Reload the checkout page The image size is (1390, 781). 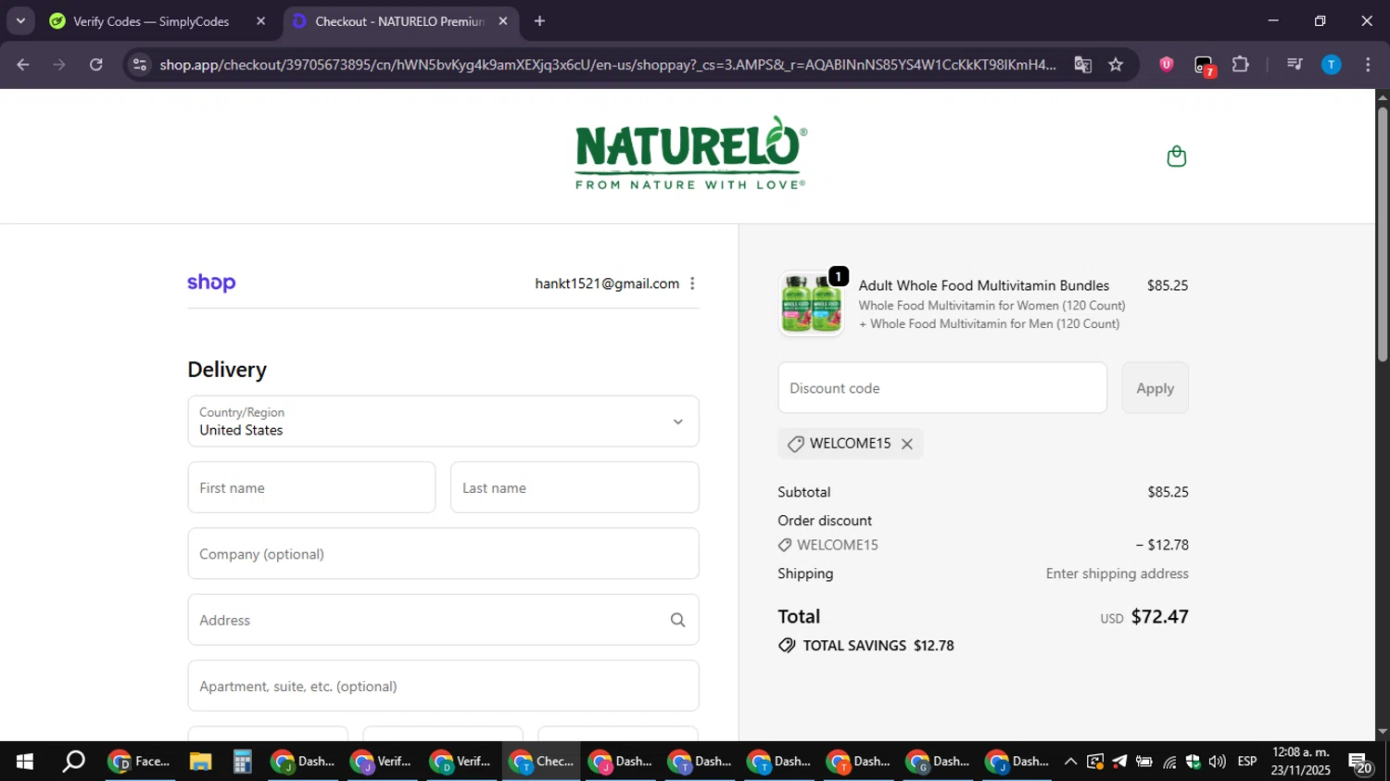[x=96, y=65]
